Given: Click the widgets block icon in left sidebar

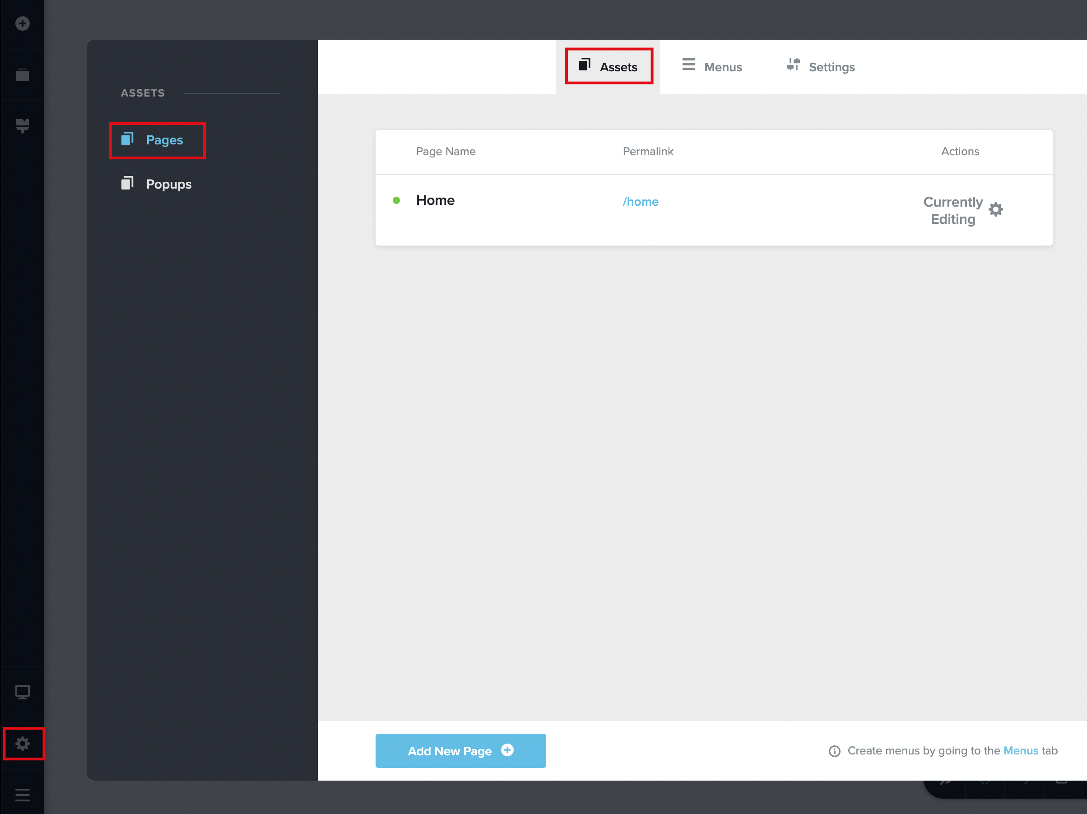Looking at the screenshot, I should pyautogui.click(x=22, y=126).
